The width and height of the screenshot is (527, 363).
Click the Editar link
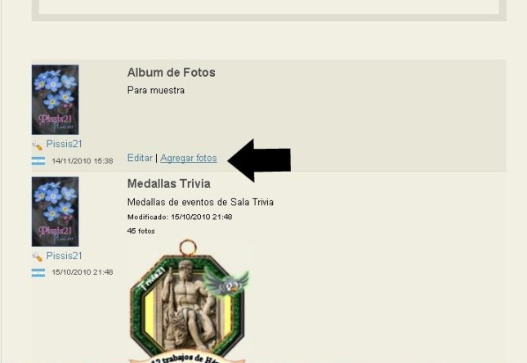coord(140,158)
